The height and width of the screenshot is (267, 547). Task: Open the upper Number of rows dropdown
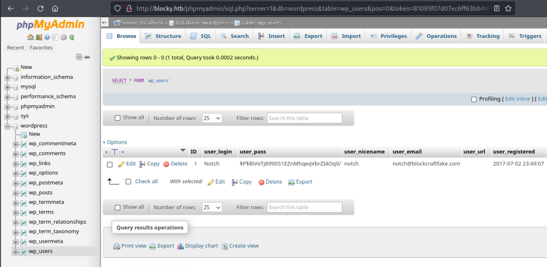pyautogui.click(x=212, y=118)
